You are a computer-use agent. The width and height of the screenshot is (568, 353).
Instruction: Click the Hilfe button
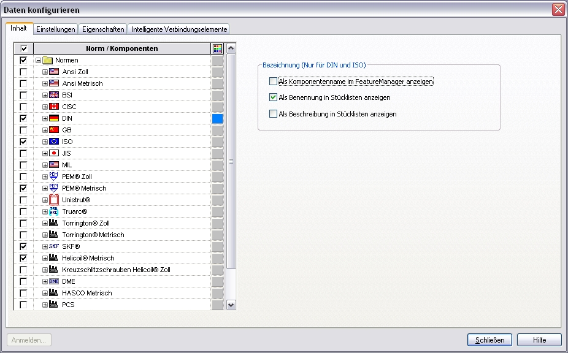[539, 340]
